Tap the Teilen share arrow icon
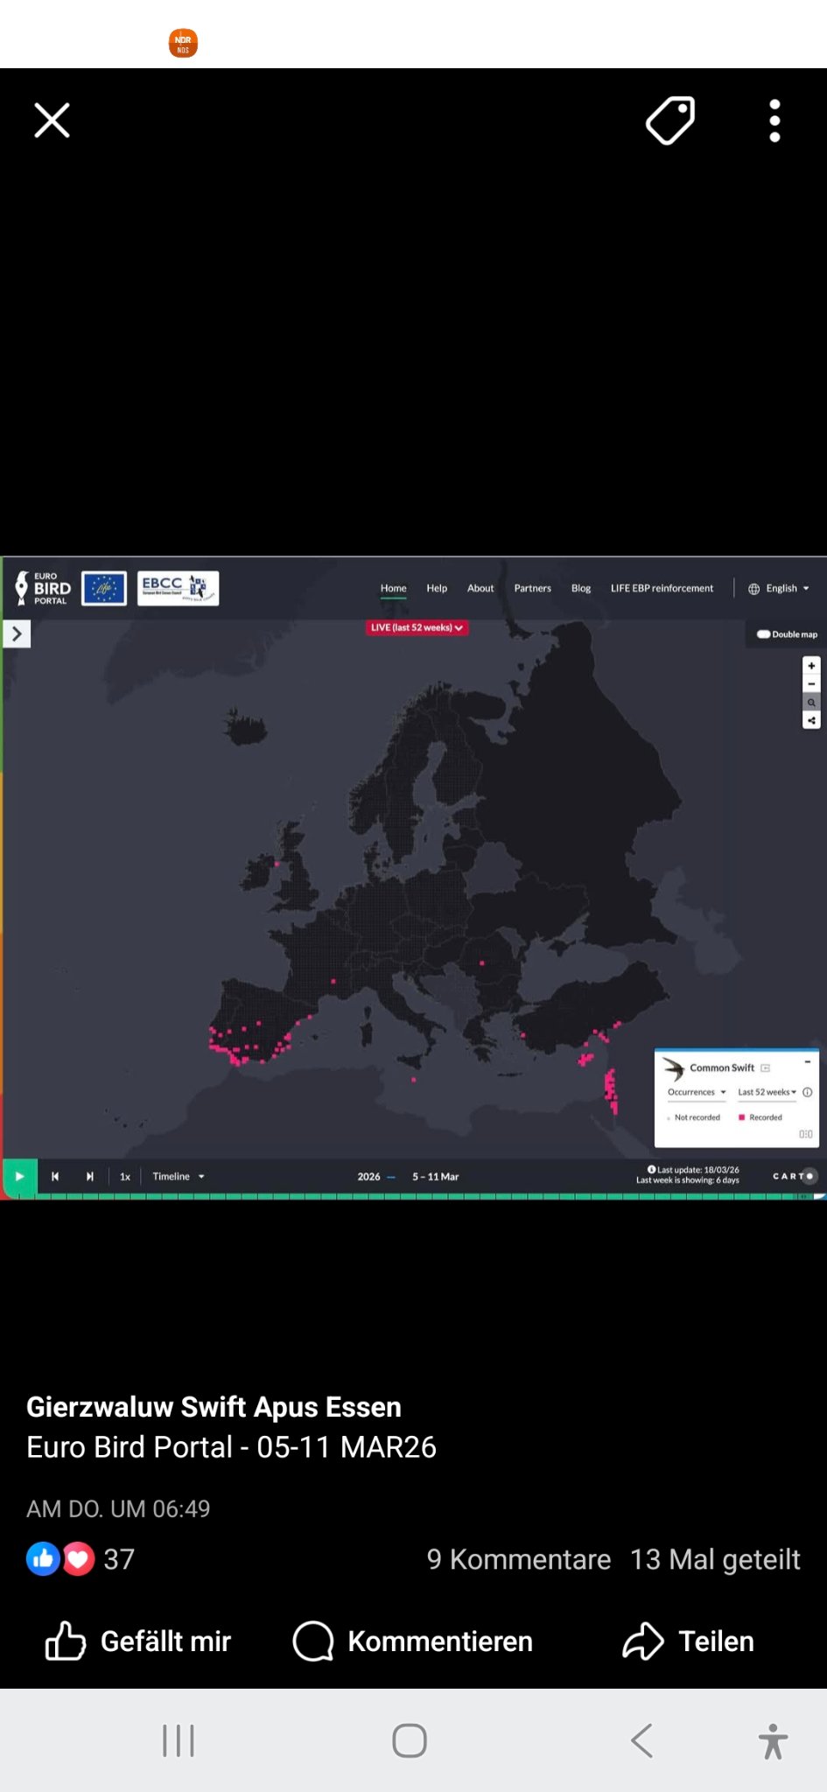The image size is (827, 1792). coord(643,1641)
